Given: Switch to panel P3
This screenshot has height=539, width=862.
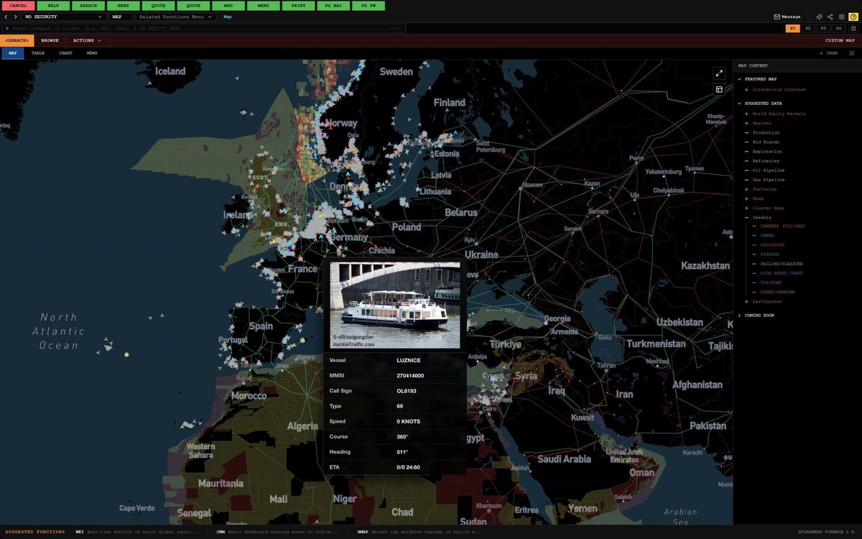Looking at the screenshot, I should click(x=823, y=28).
